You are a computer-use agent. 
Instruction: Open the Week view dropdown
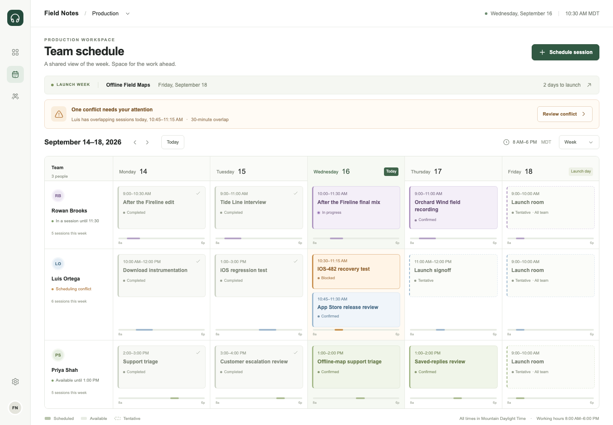pyautogui.click(x=579, y=142)
